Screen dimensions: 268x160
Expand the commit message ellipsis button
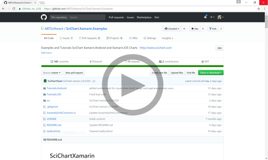(x=94, y=81)
